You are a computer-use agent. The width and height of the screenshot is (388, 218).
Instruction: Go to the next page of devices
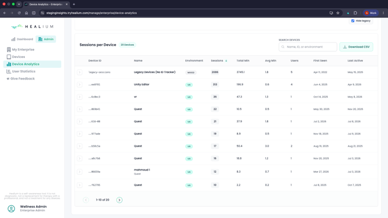tap(119, 200)
